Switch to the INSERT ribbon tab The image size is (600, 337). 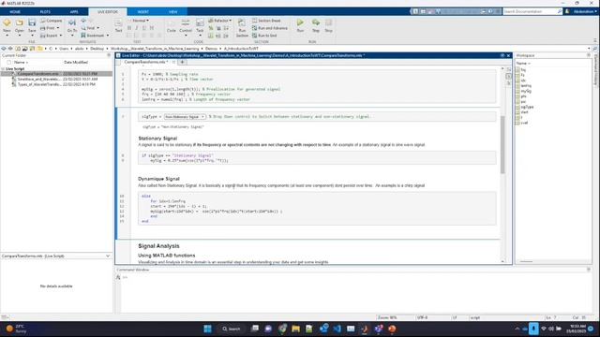click(142, 12)
